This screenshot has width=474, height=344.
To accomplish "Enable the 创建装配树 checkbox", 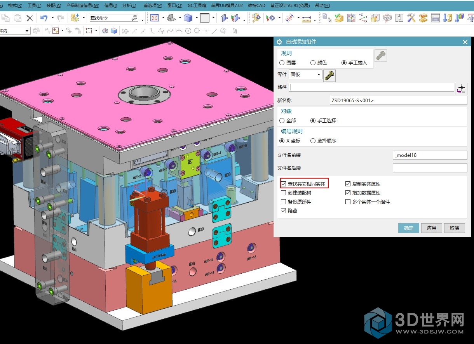I will [x=284, y=193].
